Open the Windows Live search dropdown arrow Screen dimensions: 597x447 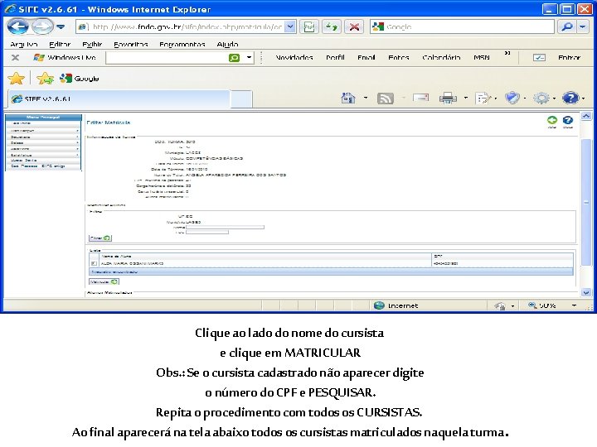click(x=249, y=58)
